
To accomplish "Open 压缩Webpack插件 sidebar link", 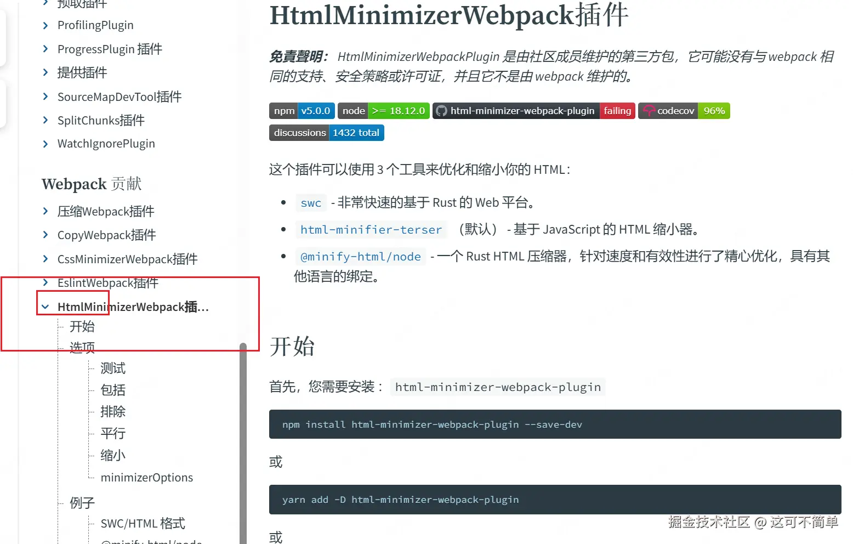I will [x=106, y=211].
